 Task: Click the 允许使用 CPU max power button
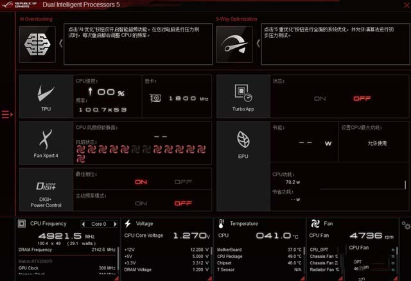coord(377,143)
